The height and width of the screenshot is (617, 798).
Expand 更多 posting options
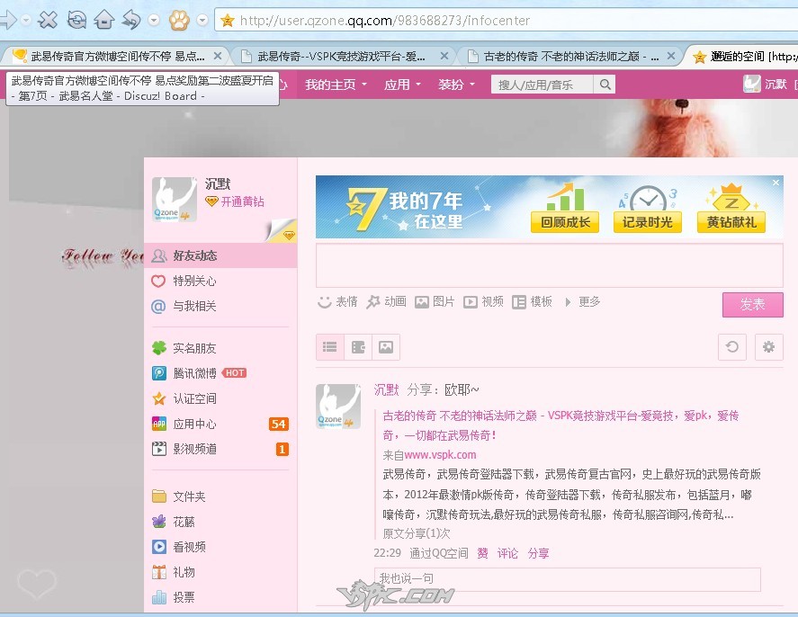pos(583,301)
